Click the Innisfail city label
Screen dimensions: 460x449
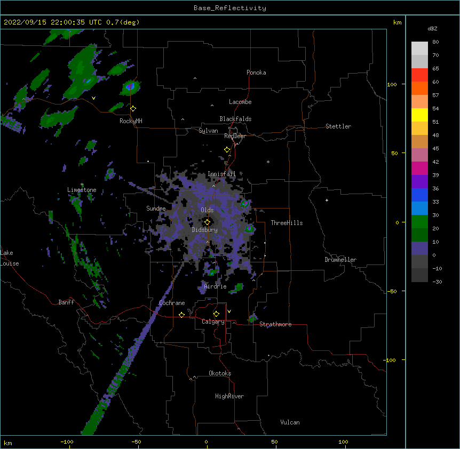(222, 174)
